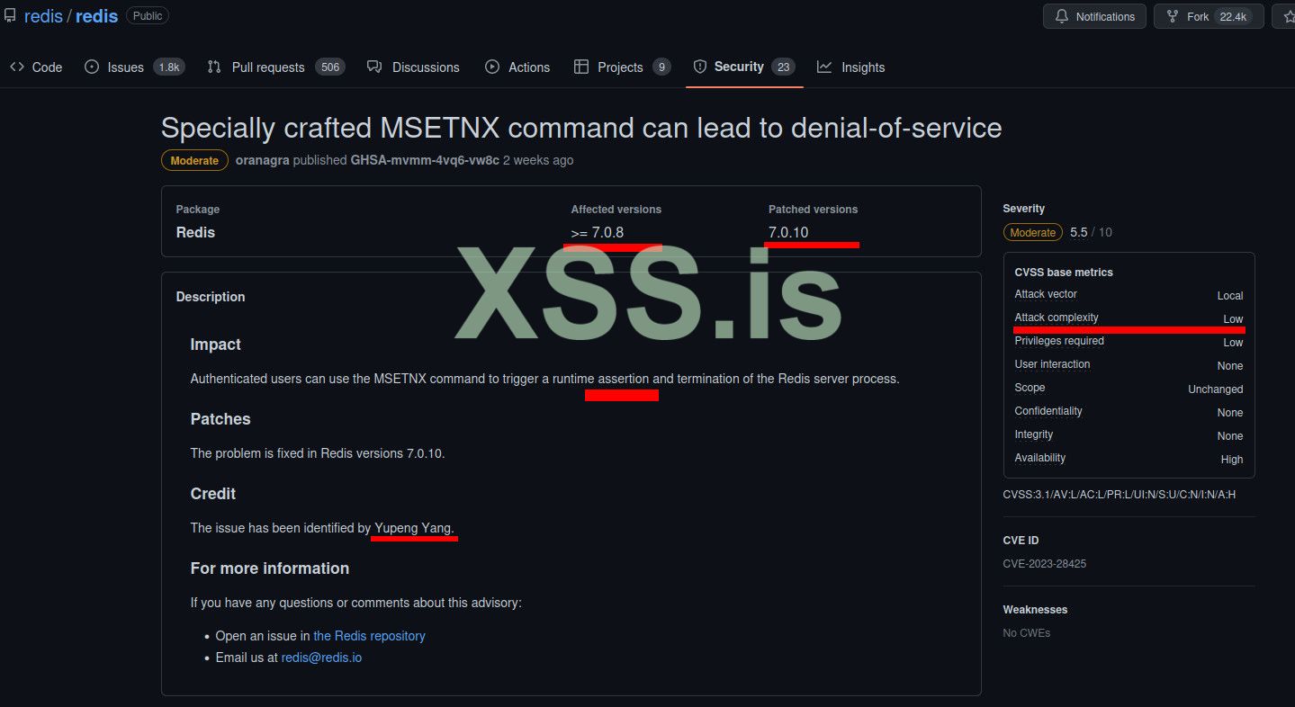Click the Projects table icon
The width and height of the screenshot is (1295, 707).
581,67
